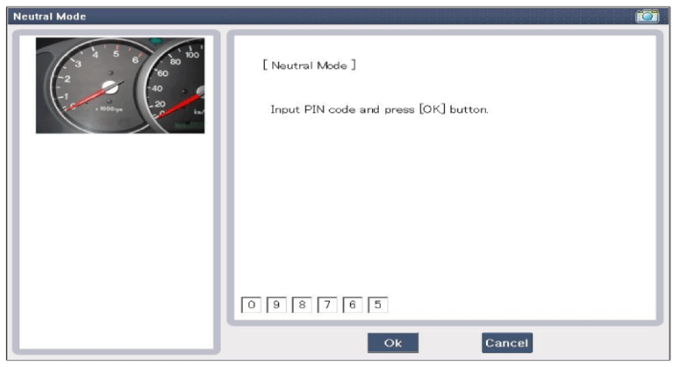The width and height of the screenshot is (677, 367).
Task: Click the camera screenshot icon in title bar
Action: (647, 16)
